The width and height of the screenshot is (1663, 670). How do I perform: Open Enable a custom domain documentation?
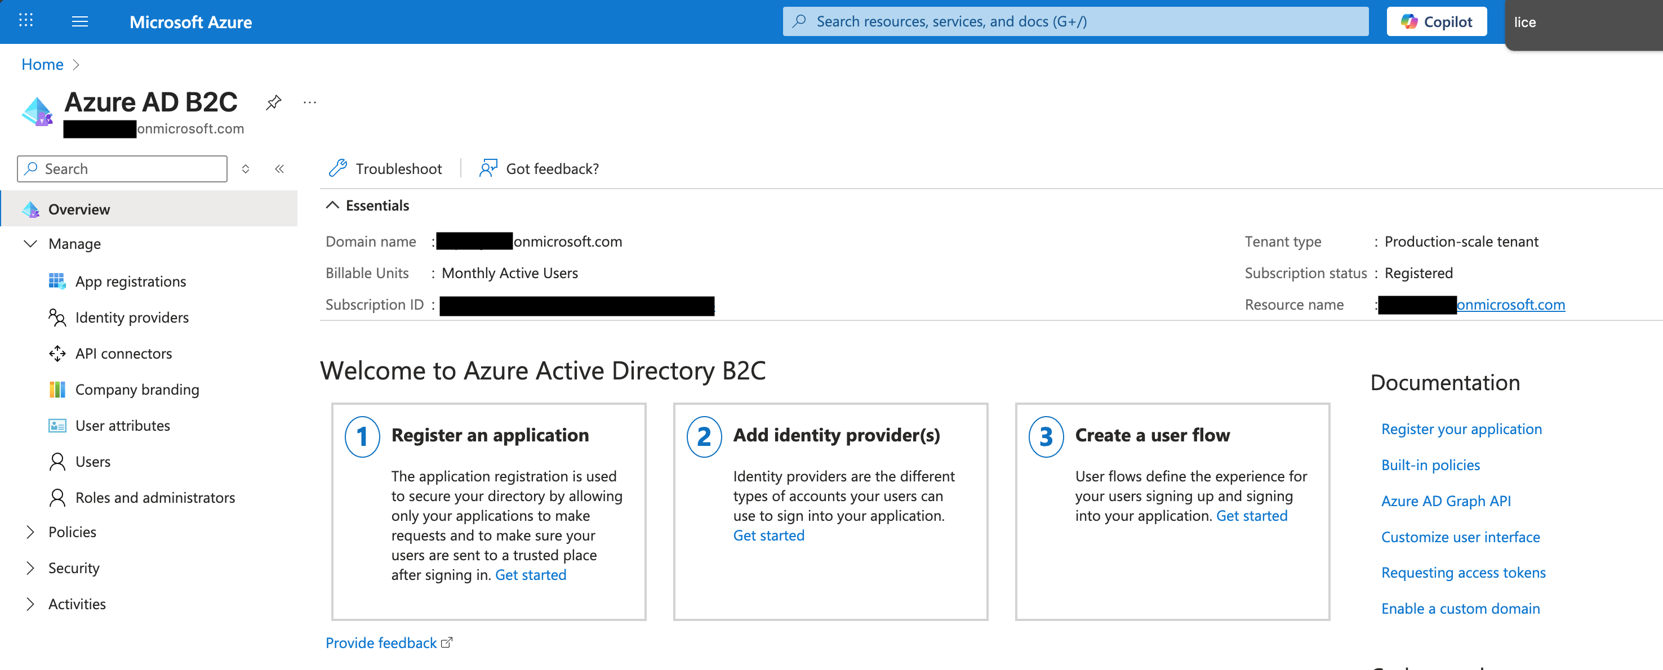tap(1460, 609)
